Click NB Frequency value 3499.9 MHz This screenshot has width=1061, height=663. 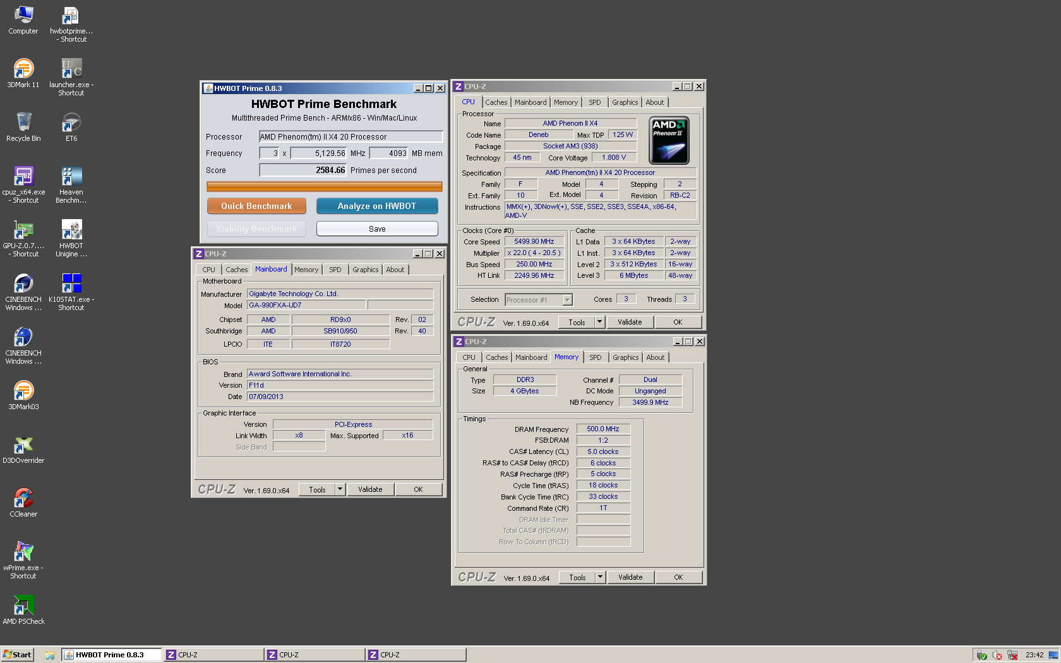click(650, 402)
